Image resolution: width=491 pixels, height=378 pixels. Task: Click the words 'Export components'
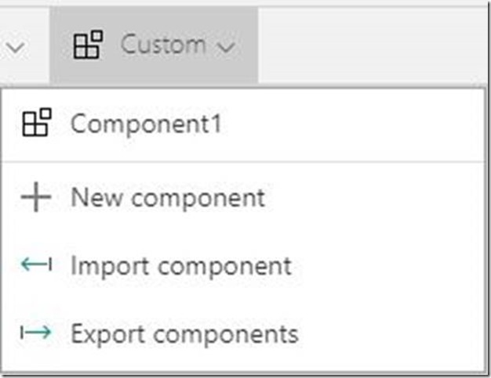(x=184, y=333)
